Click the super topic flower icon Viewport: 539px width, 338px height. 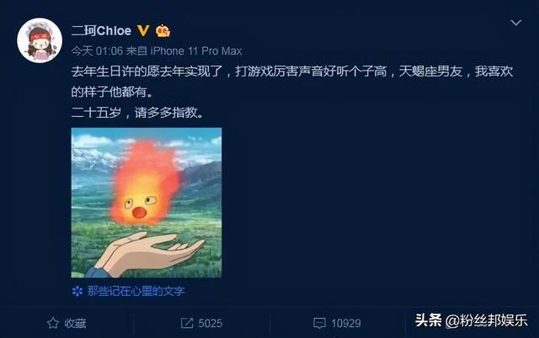pyautogui.click(x=77, y=291)
